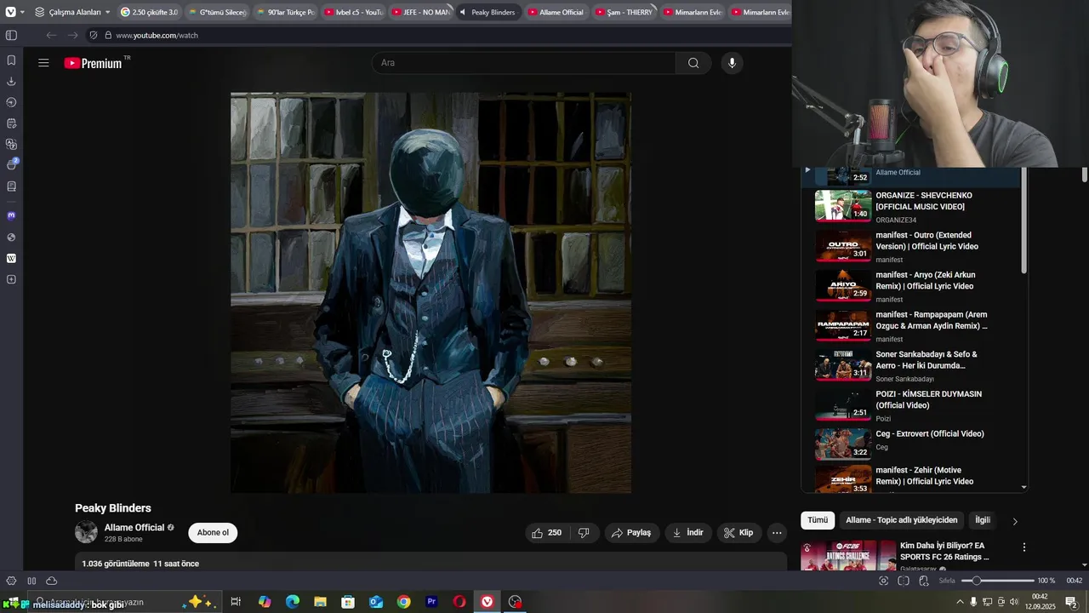Image resolution: width=1089 pixels, height=613 pixels.
Task: Go back with the browser back arrow
Action: click(x=51, y=35)
